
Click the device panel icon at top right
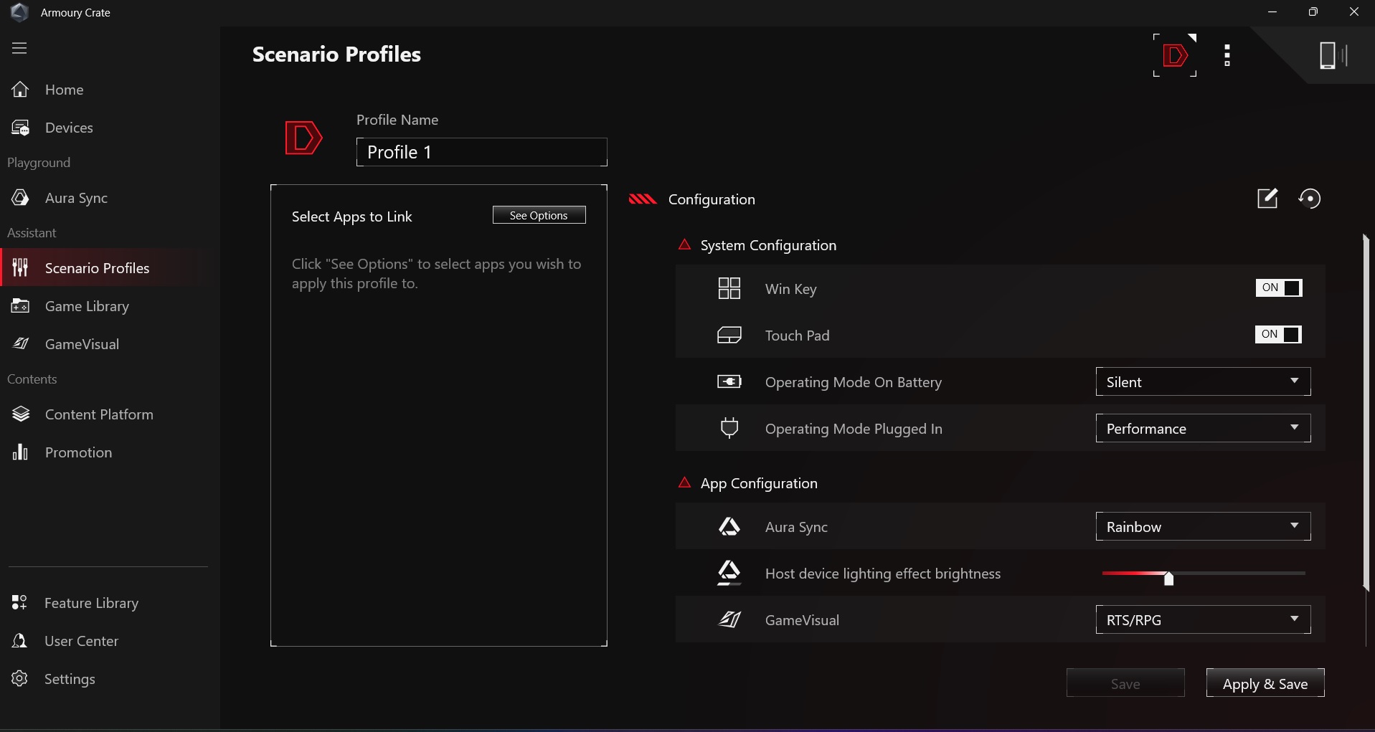(1332, 55)
